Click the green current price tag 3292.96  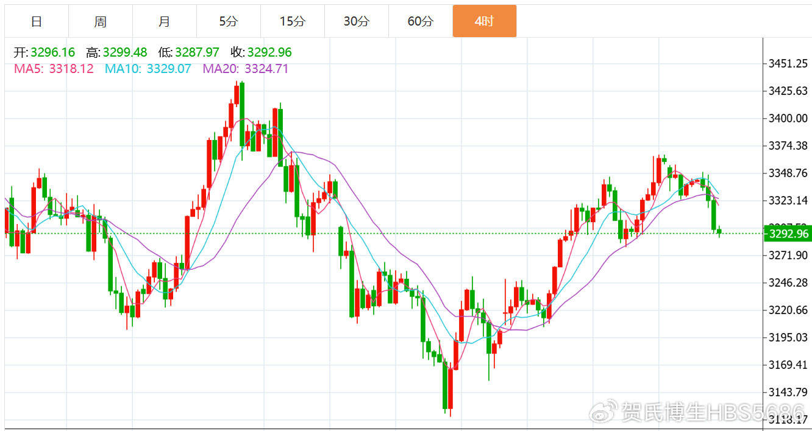pyautogui.click(x=788, y=234)
